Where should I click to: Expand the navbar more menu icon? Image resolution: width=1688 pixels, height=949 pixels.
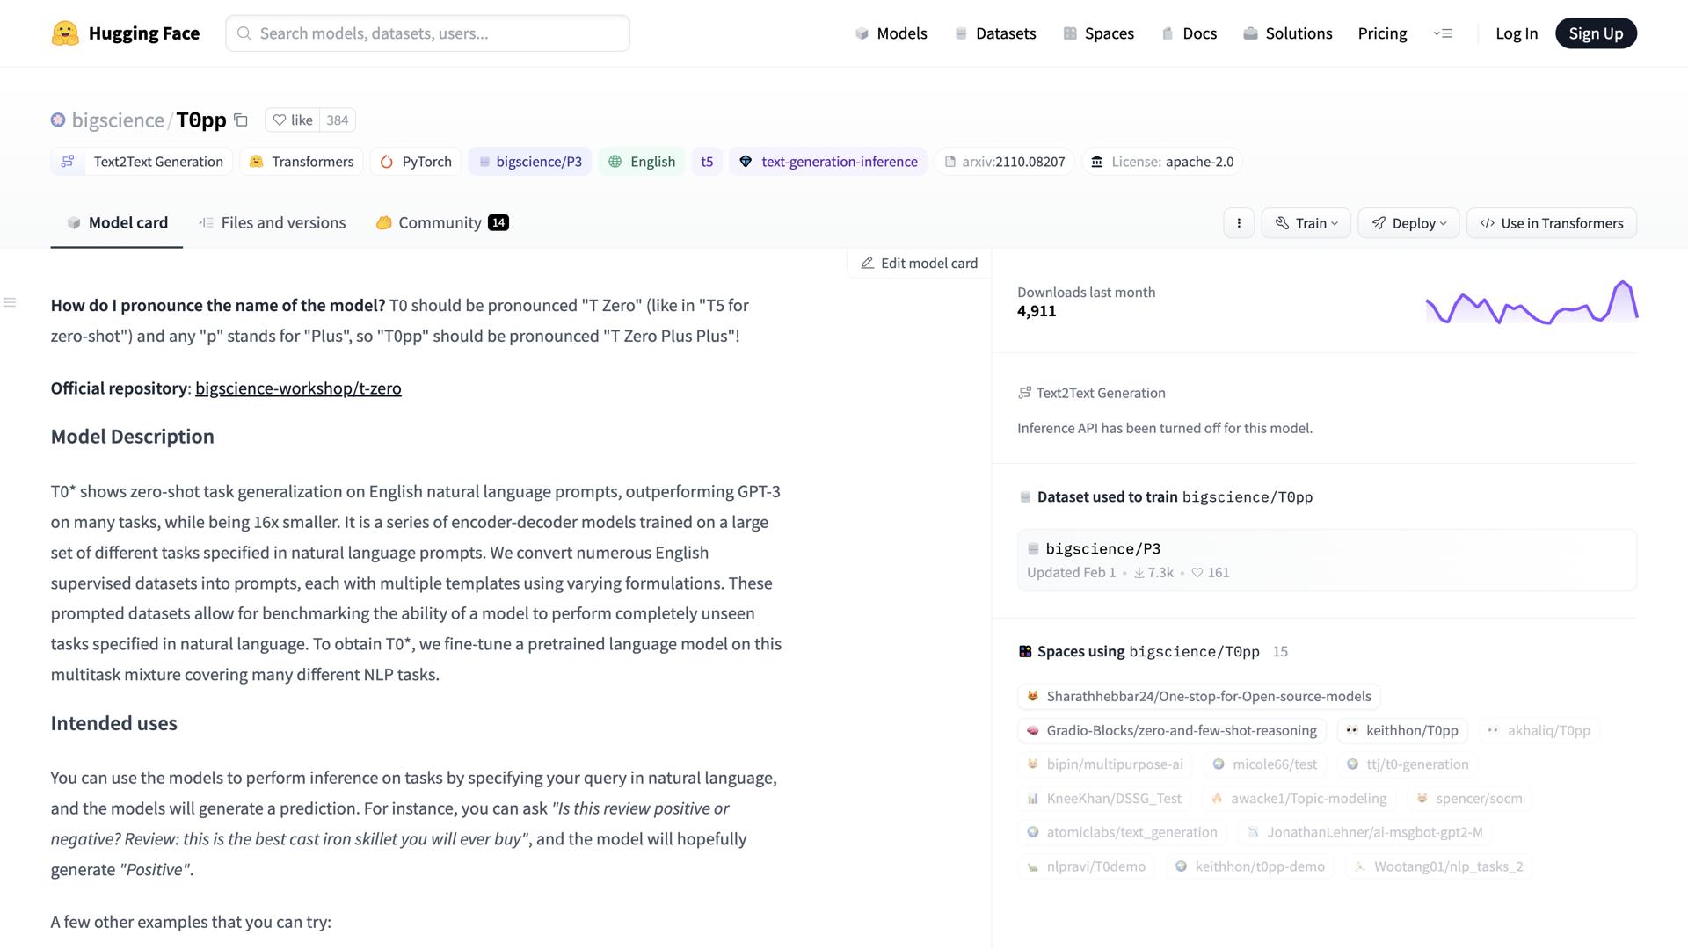pyautogui.click(x=1443, y=33)
